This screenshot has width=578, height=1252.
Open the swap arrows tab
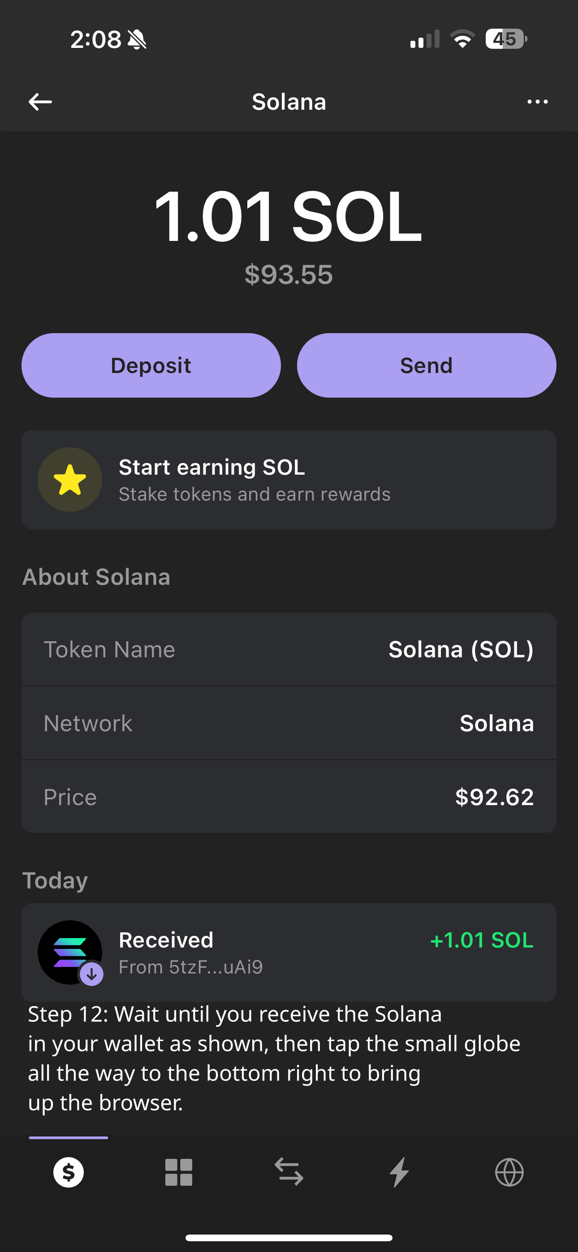tap(289, 1172)
